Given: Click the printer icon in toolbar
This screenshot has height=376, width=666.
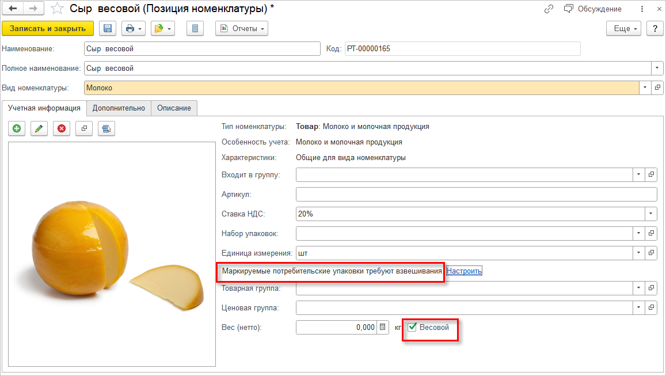Looking at the screenshot, I should coord(130,28).
